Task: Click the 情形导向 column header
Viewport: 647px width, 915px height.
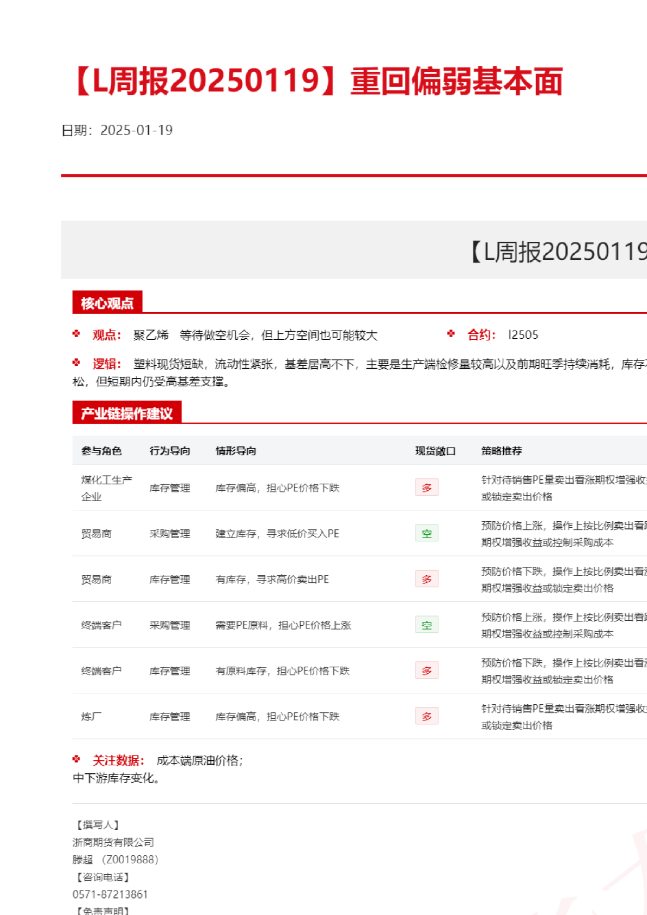Action: 236,451
